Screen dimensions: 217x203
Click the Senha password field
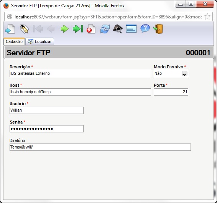point(46,129)
